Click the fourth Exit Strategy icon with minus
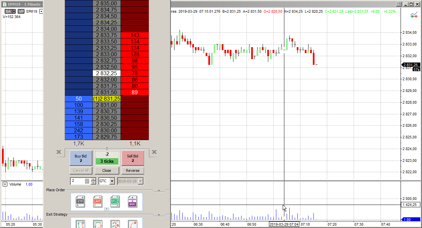The image size is (422, 228). (133, 224)
